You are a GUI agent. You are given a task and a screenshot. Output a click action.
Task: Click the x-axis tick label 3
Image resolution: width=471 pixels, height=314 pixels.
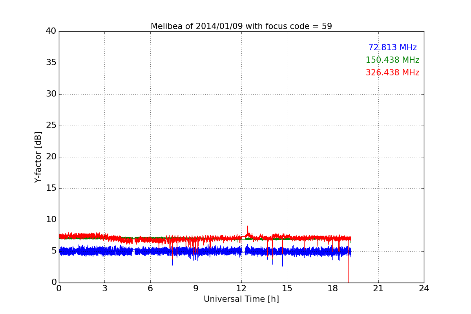pos(104,288)
